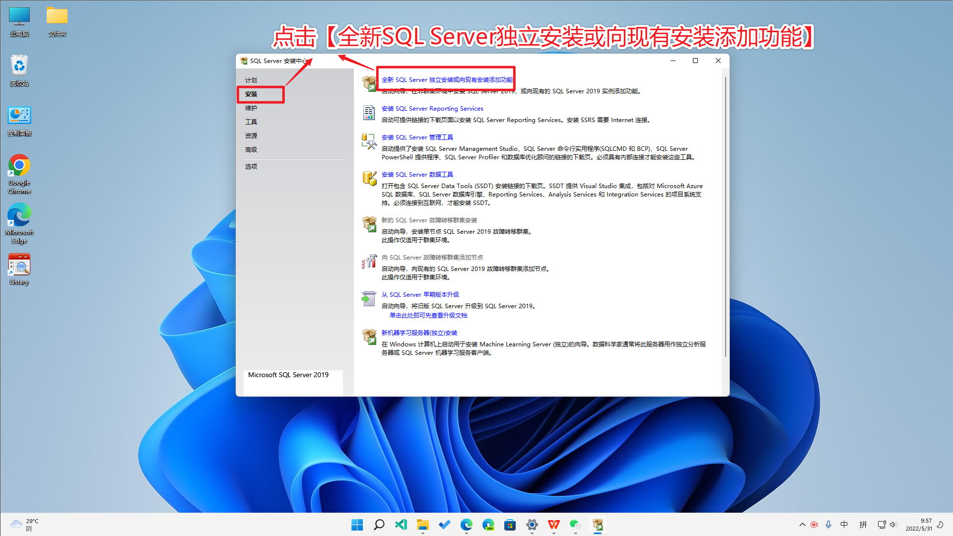
Task: Open the notification moon icon in the tray
Action: [940, 525]
